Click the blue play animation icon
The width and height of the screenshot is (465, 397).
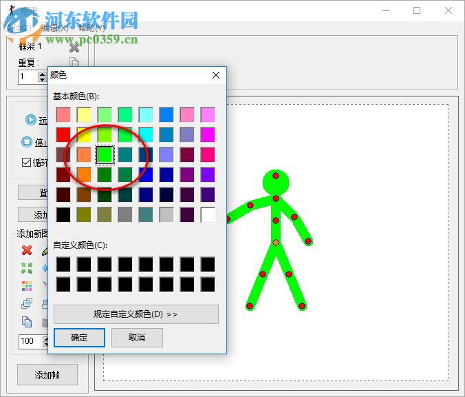click(30, 120)
